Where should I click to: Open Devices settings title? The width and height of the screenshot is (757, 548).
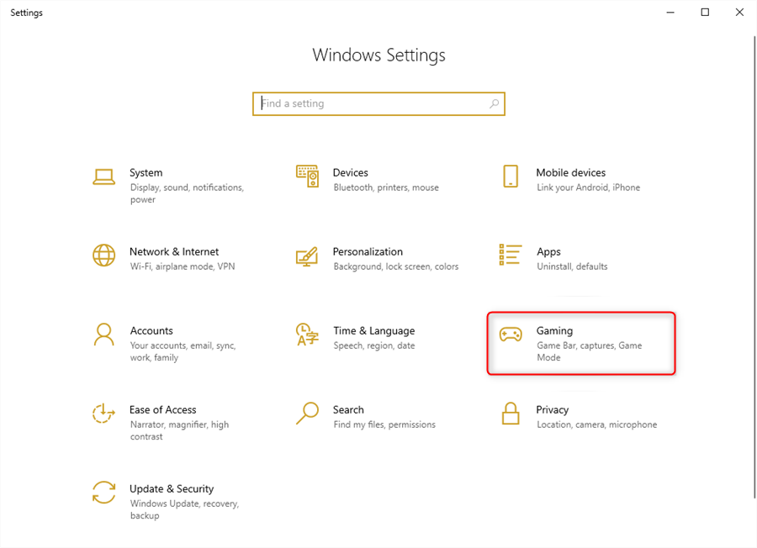coord(350,172)
